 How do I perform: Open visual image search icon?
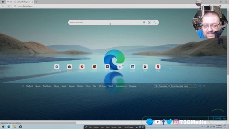pyautogui.click(x=149, y=22)
